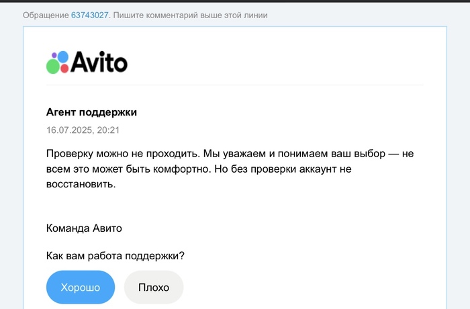Image resolution: width=470 pixels, height=309 pixels.
Task: Click the black Avito wordmark text
Action: 99,63
